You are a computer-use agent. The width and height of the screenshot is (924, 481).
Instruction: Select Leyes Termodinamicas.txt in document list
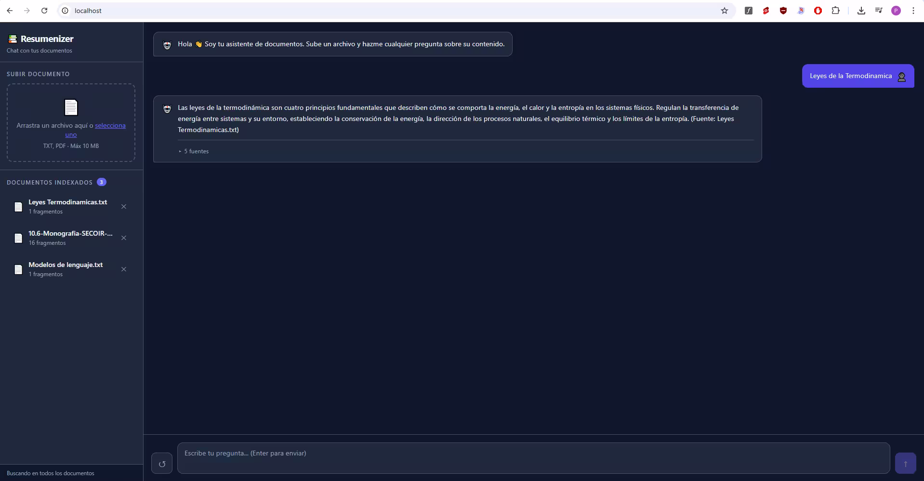[x=67, y=207]
